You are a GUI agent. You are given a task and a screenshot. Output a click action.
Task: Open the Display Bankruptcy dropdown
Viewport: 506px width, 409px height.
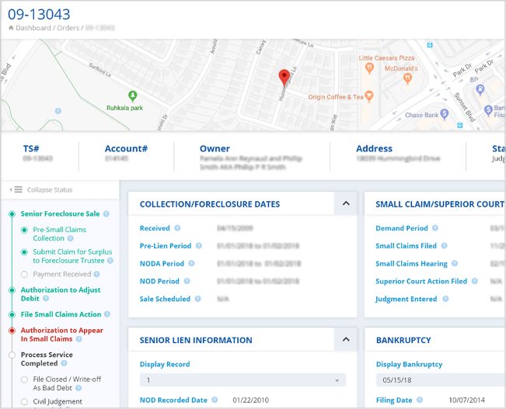(x=440, y=380)
